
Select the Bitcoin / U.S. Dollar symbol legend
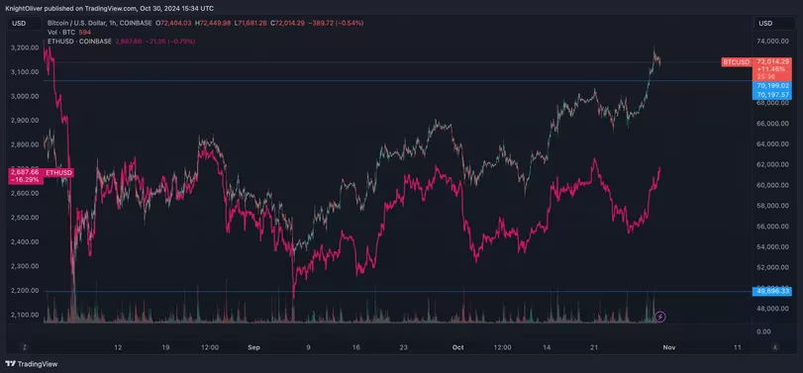(x=99, y=23)
